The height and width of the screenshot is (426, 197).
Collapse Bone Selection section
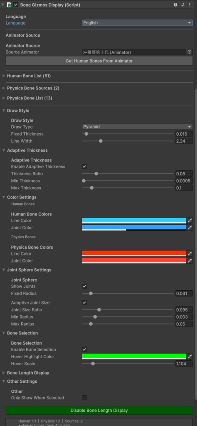(3, 333)
